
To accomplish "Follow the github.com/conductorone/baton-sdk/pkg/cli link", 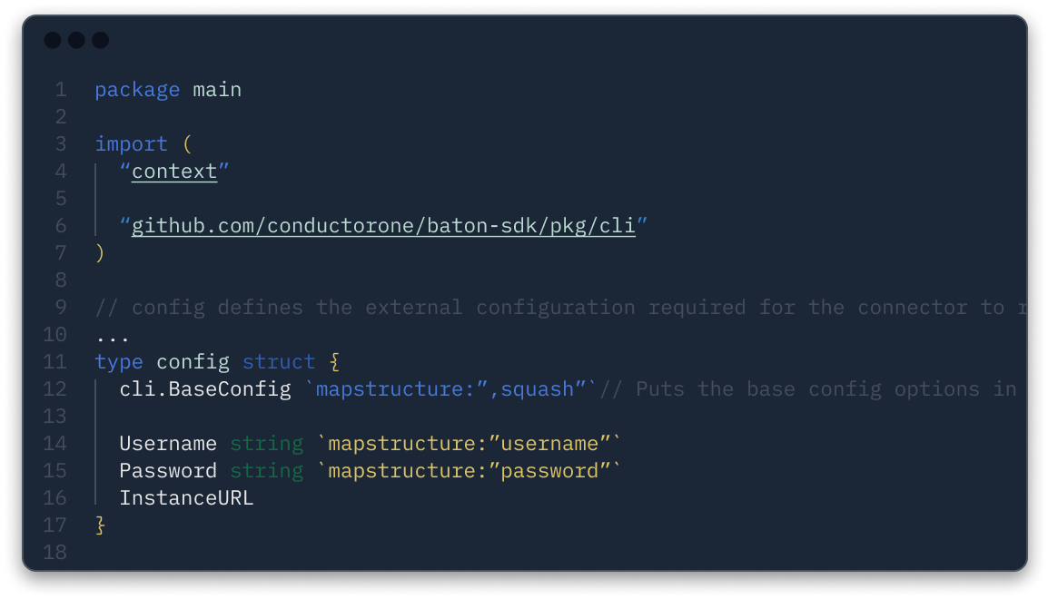I will pos(383,226).
